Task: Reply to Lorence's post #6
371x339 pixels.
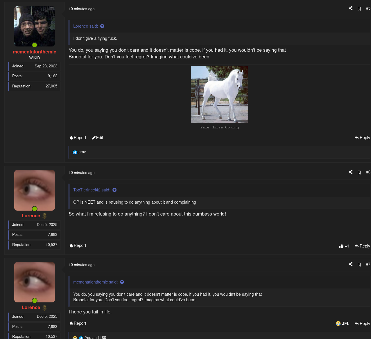Action: (x=362, y=246)
